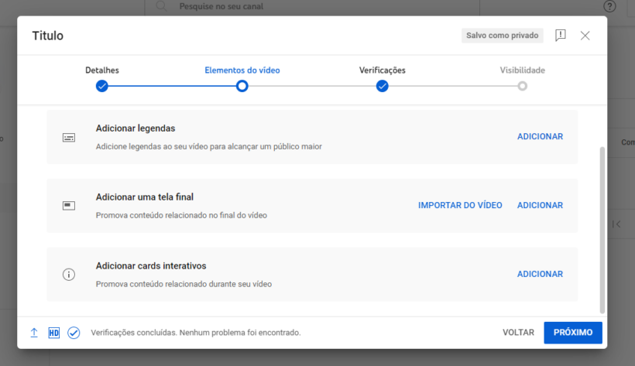Click the Verificações concluídas status message
The height and width of the screenshot is (366, 635).
pyautogui.click(x=196, y=333)
